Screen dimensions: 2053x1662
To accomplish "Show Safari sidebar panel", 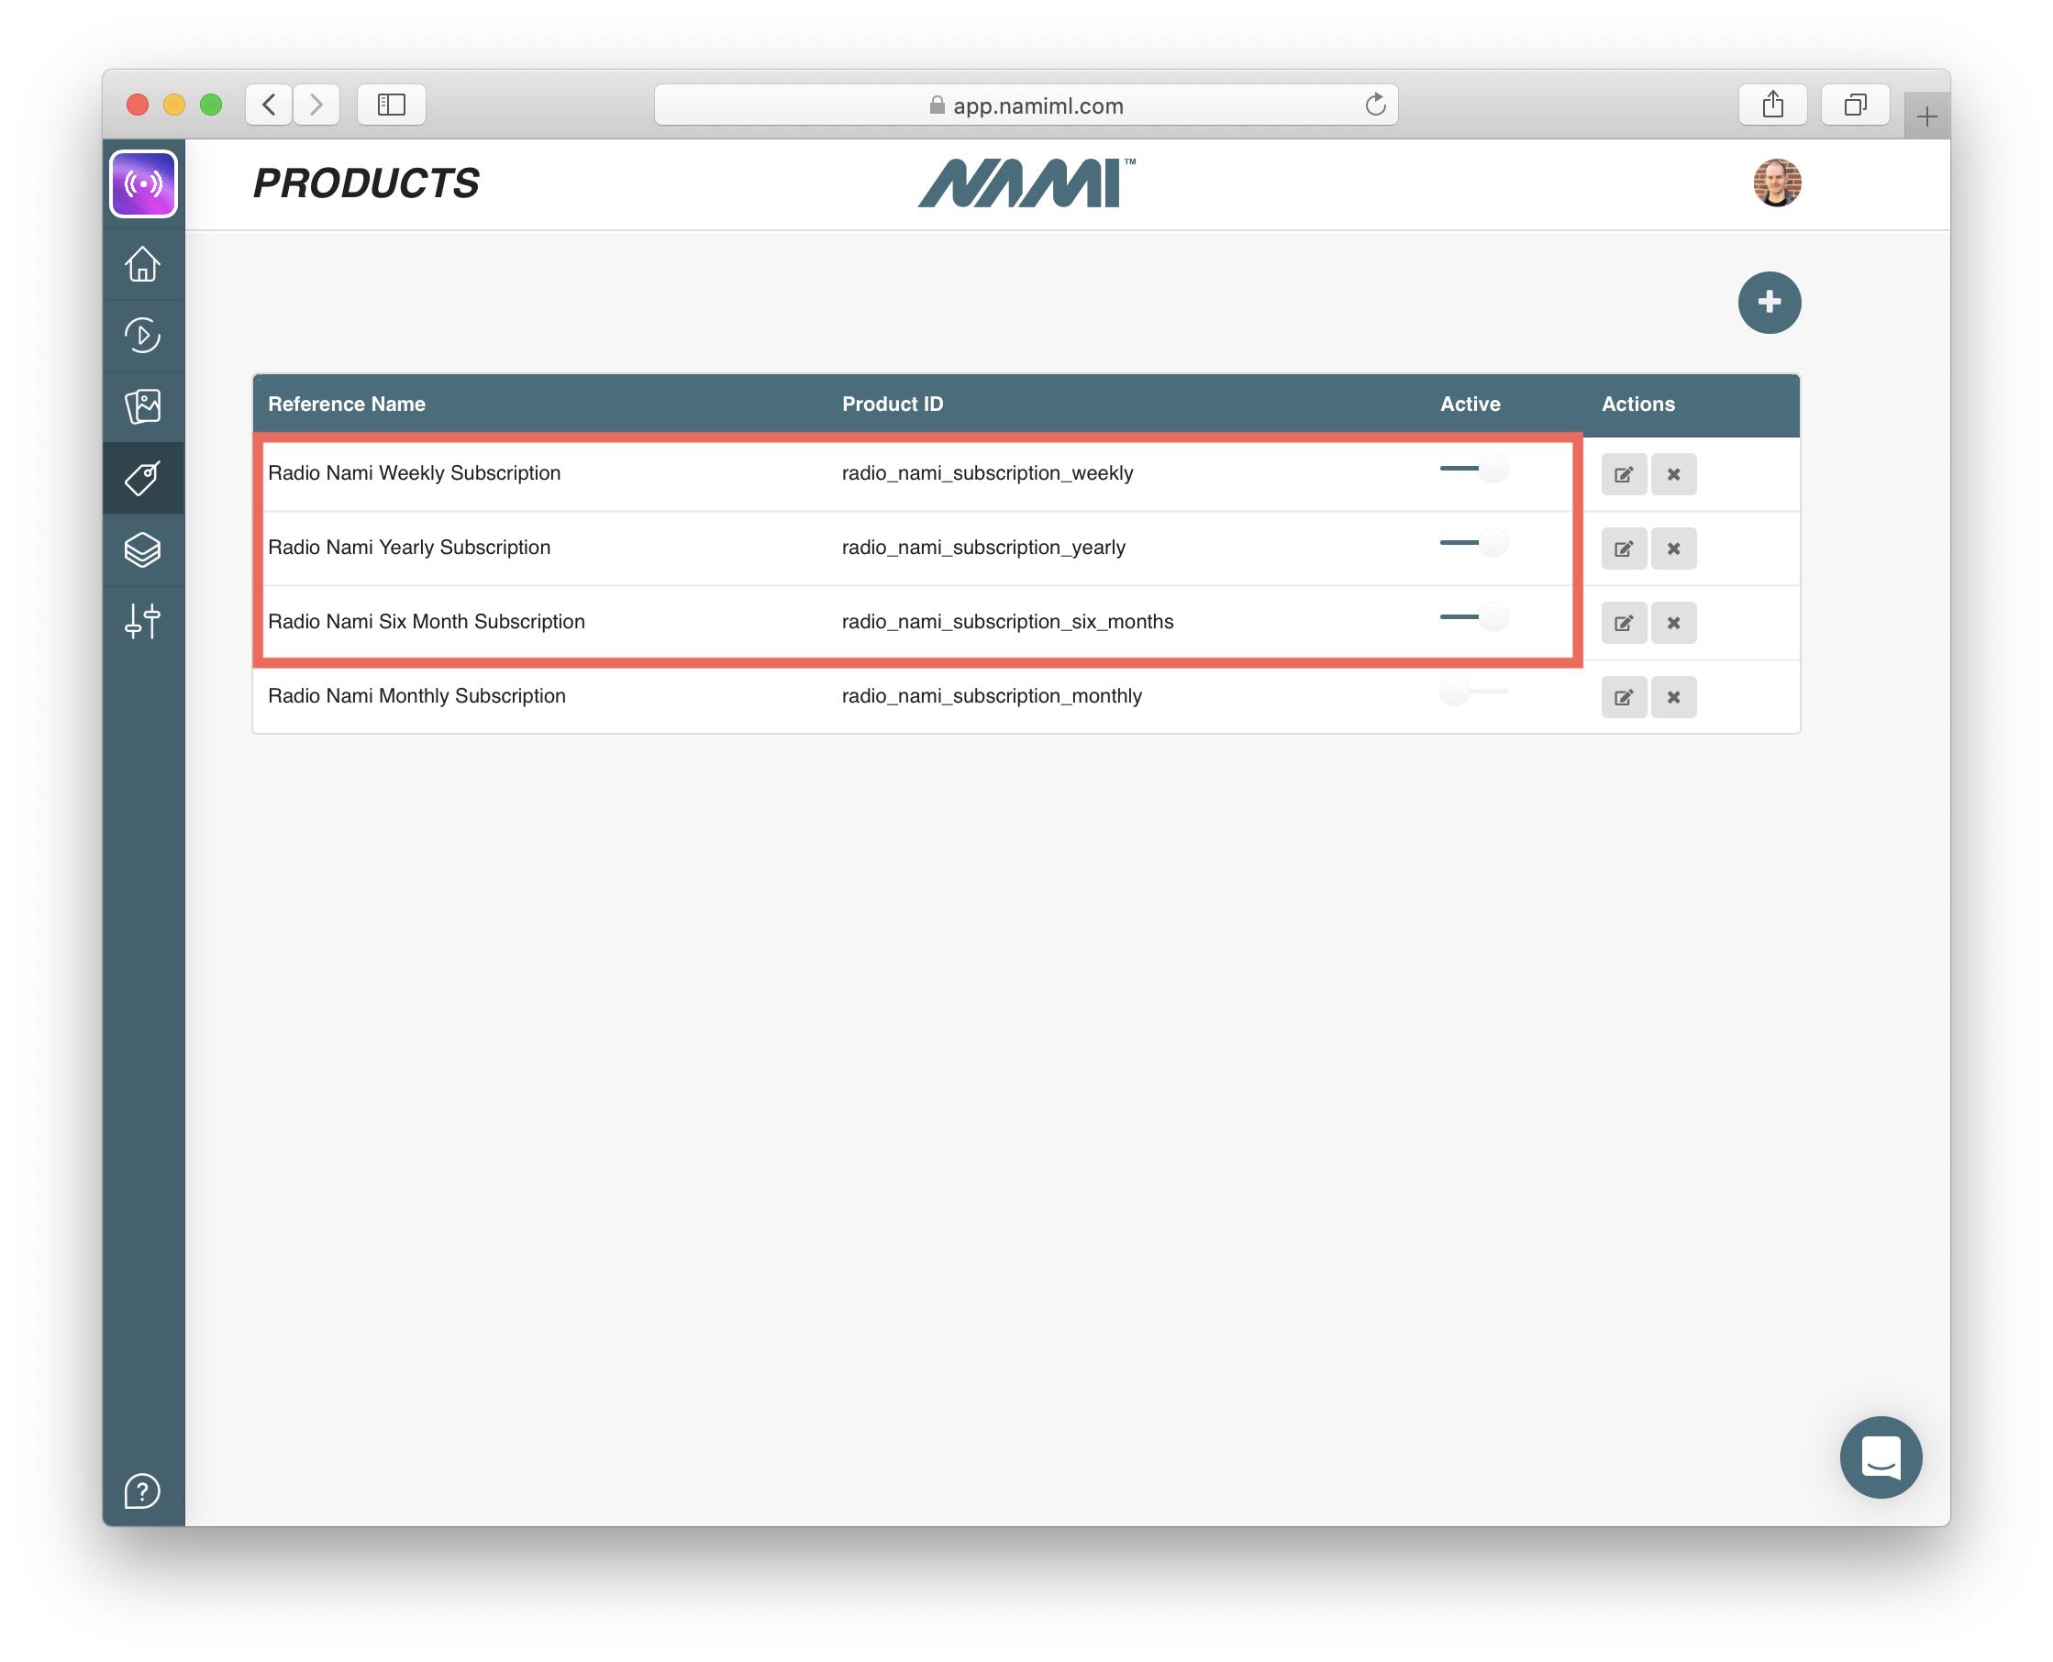I will pos(391,105).
